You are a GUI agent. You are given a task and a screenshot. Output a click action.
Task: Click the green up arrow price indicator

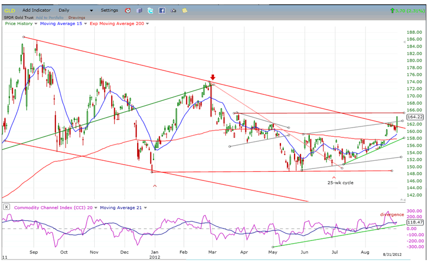pyautogui.click(x=392, y=10)
